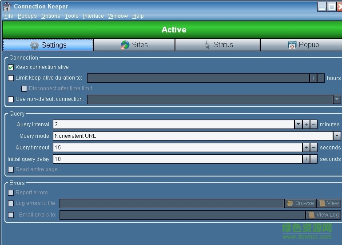Enable Limit keep-alive duration checkbox
Screen dimensions: 342x245
point(11,78)
